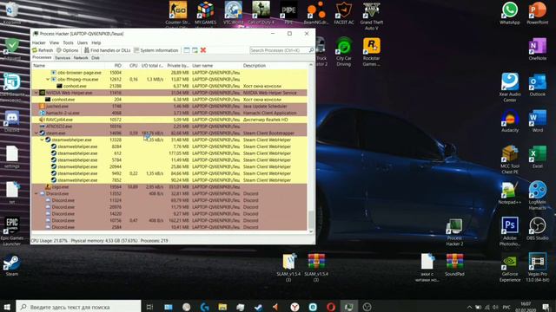Open the Help menu

coord(96,42)
